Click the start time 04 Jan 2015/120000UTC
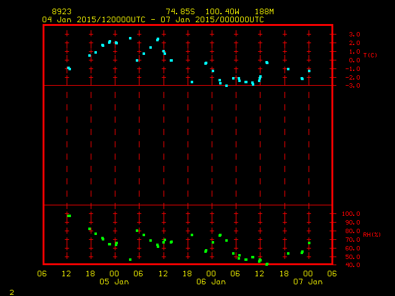395x296 pixels. [x=94, y=20]
